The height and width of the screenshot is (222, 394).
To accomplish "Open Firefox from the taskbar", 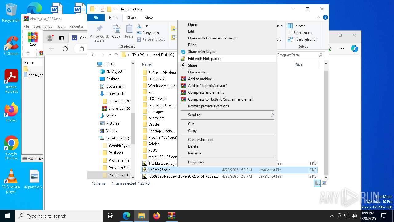I will click(157, 216).
